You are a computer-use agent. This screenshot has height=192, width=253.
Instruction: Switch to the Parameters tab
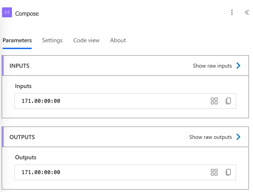coord(17,40)
